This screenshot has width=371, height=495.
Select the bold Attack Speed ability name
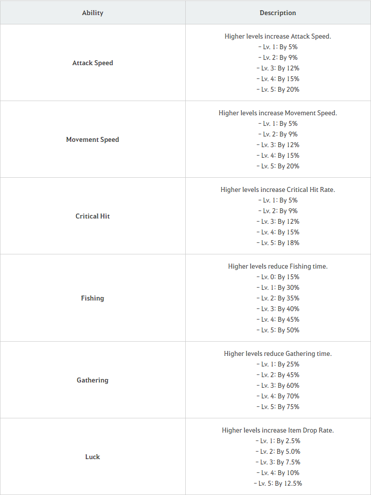coord(92,63)
